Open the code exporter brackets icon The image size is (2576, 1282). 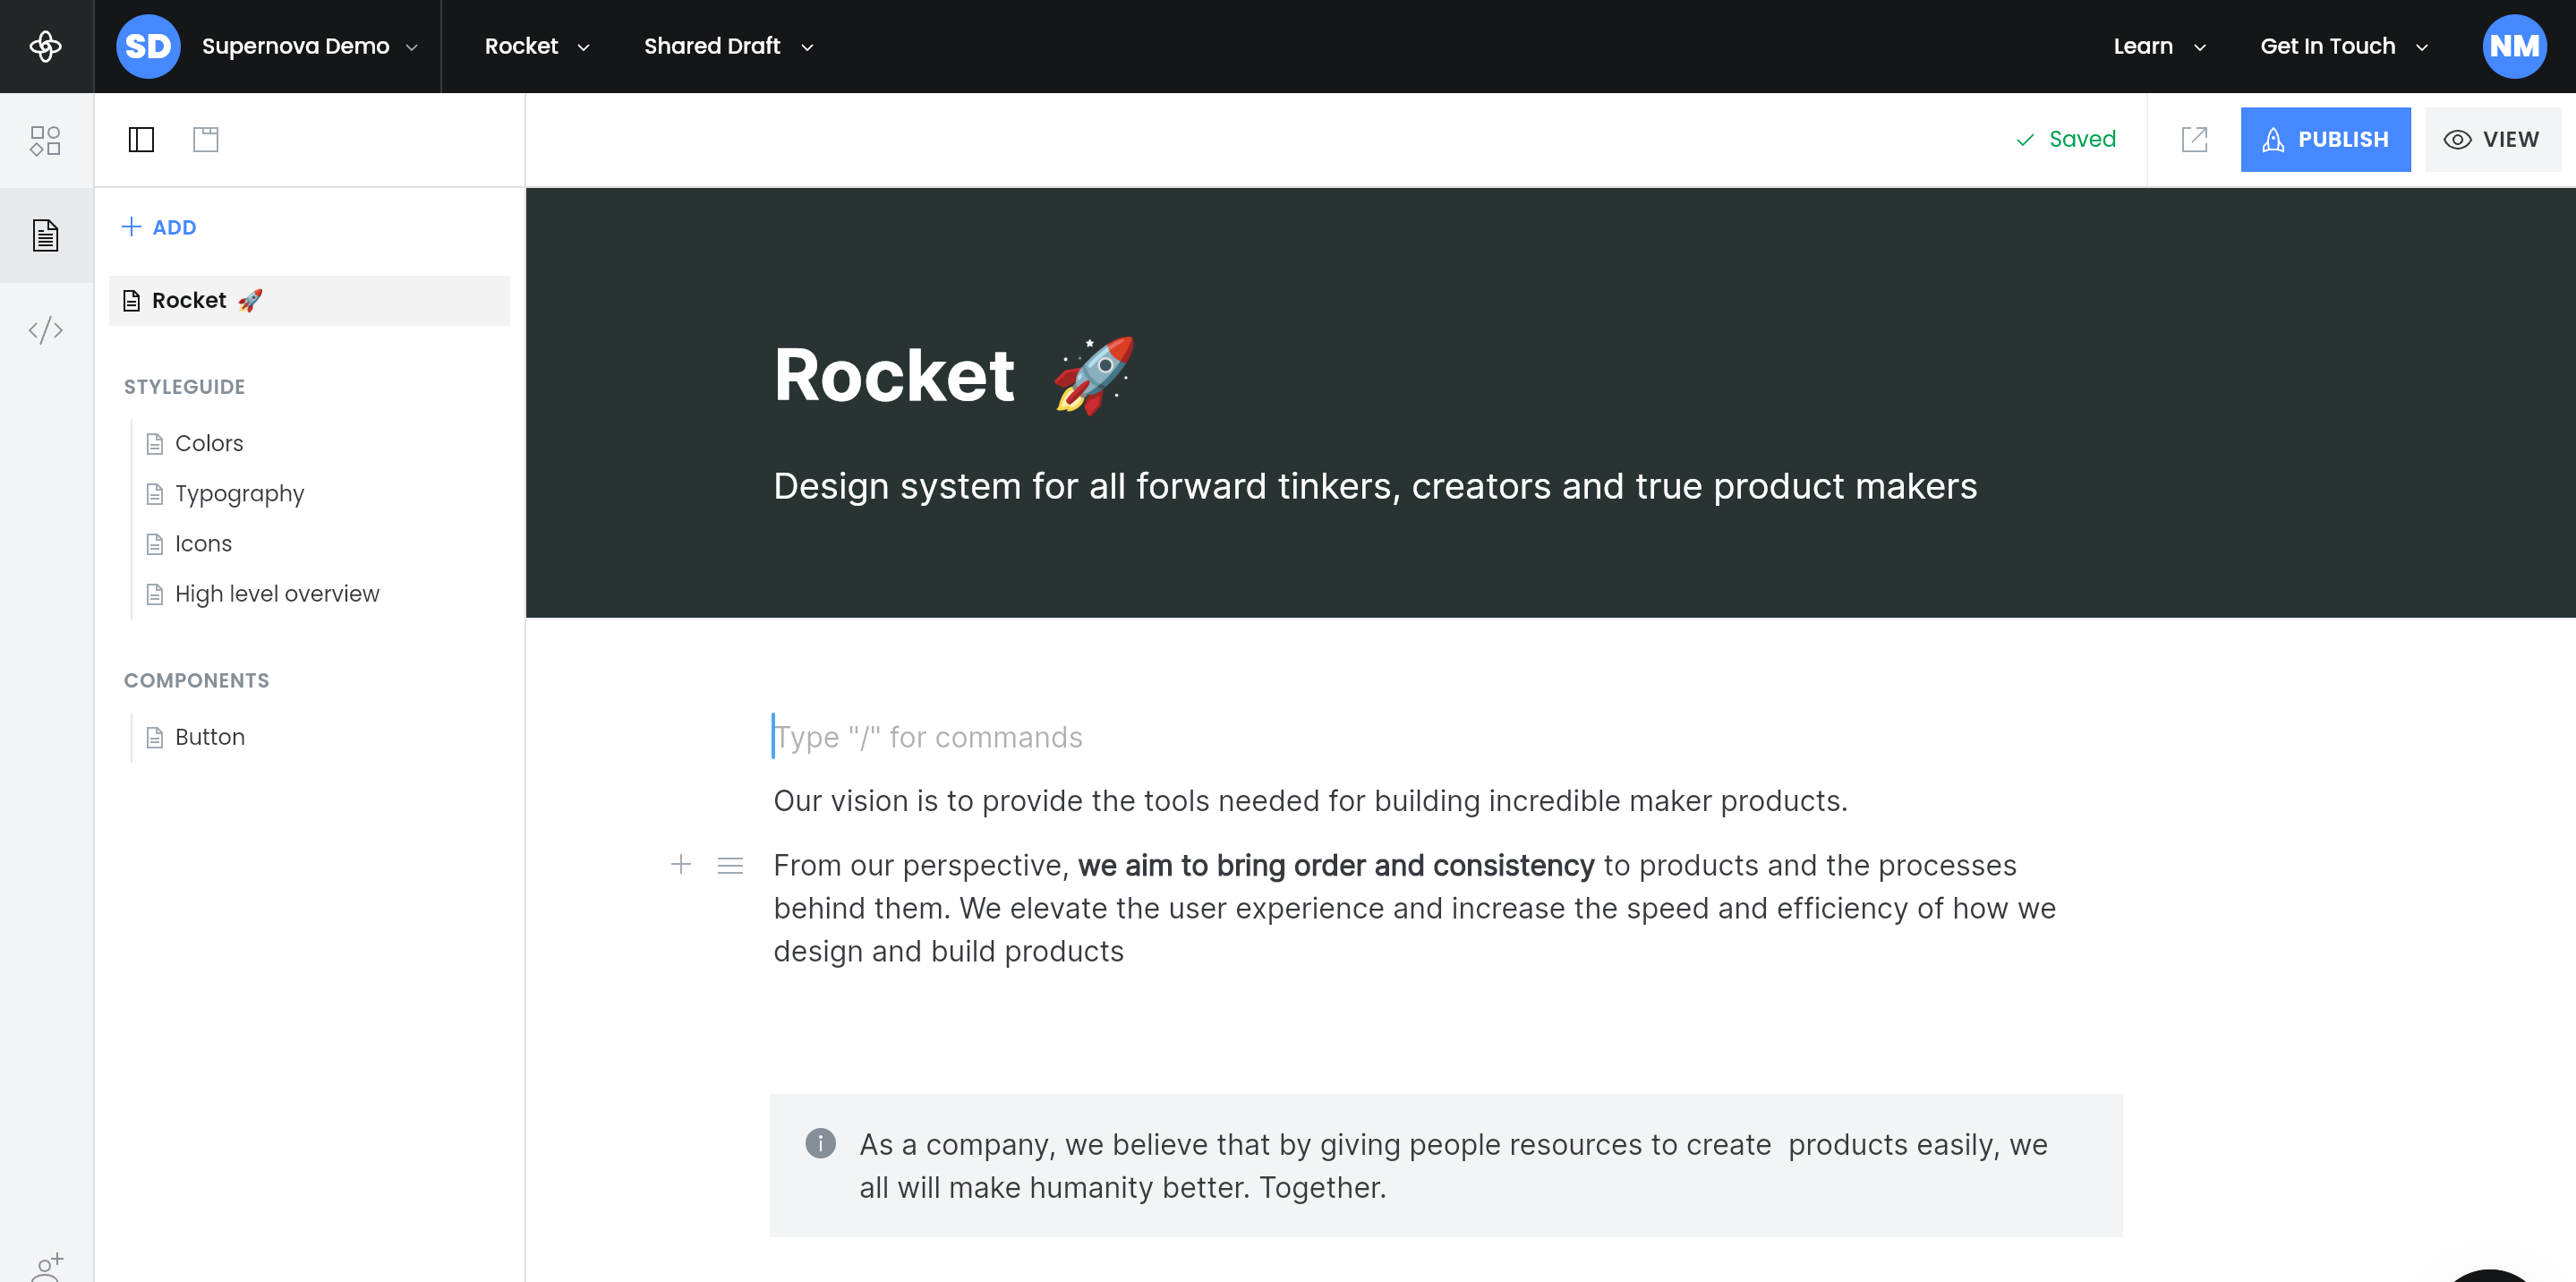[46, 330]
